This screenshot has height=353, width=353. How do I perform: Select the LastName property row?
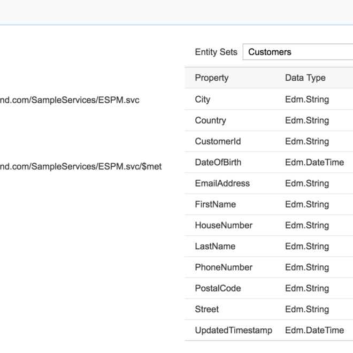point(269,246)
